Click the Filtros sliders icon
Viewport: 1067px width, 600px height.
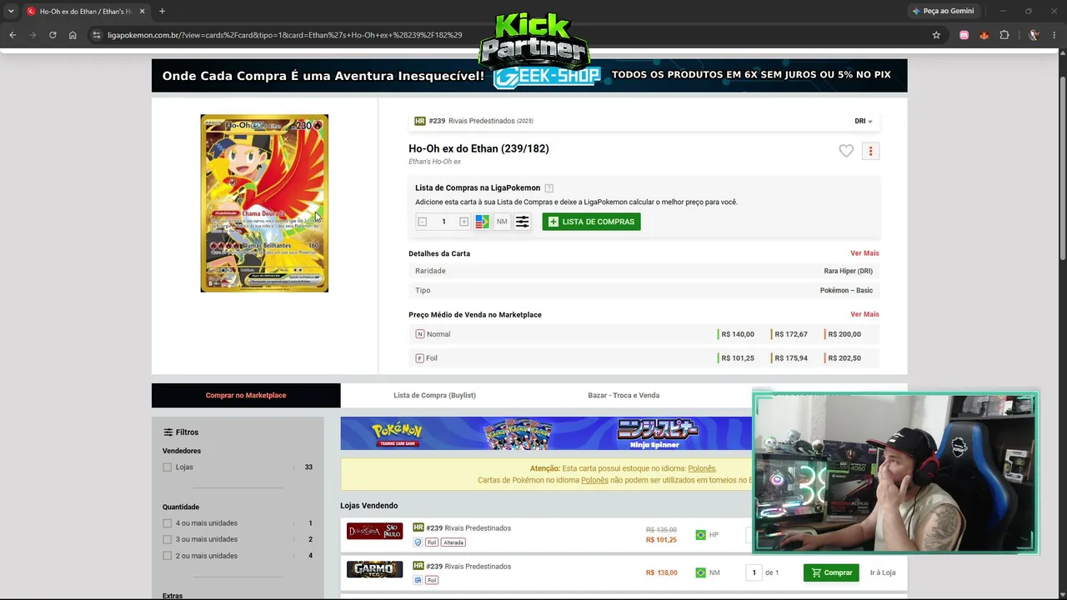tap(168, 432)
